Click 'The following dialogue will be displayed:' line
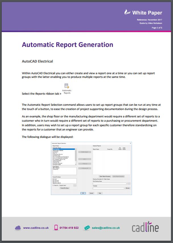This screenshot has width=173, height=243. [x=48, y=137]
